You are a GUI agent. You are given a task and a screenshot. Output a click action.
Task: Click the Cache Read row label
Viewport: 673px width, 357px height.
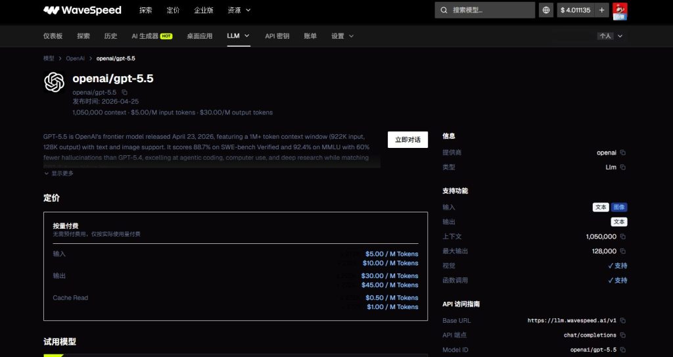[70, 298]
